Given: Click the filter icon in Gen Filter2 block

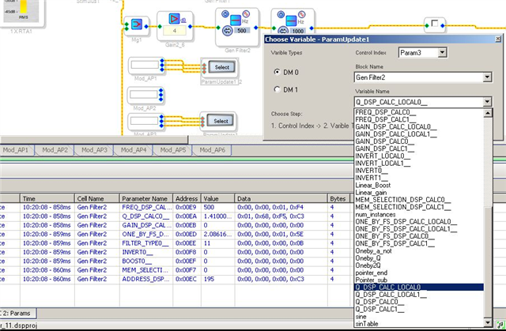Looking at the screenshot, I should pyautogui.click(x=236, y=21).
